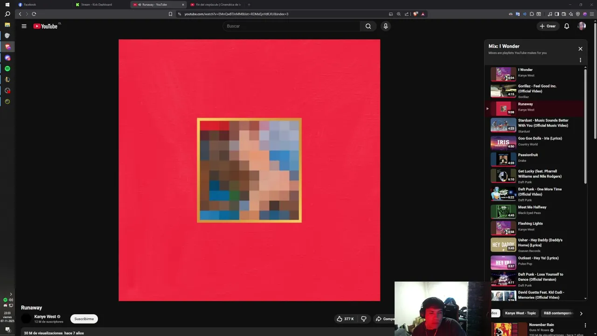Open League of Legends taskbar icon
Screen dimensions: 597x336
pos(7,79)
